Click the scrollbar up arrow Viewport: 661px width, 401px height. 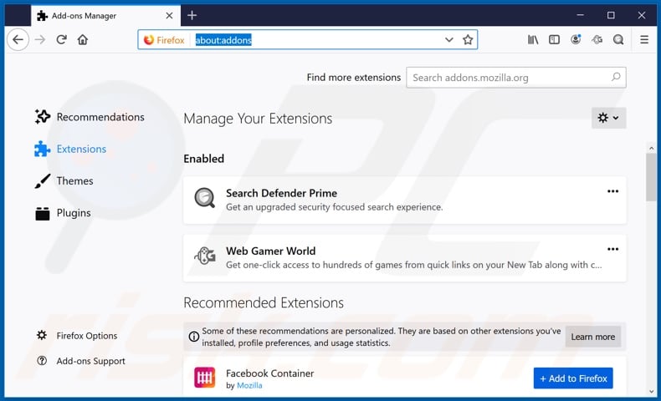coord(651,148)
